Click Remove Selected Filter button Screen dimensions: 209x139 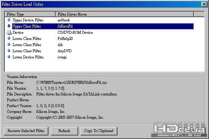click(x=26, y=131)
